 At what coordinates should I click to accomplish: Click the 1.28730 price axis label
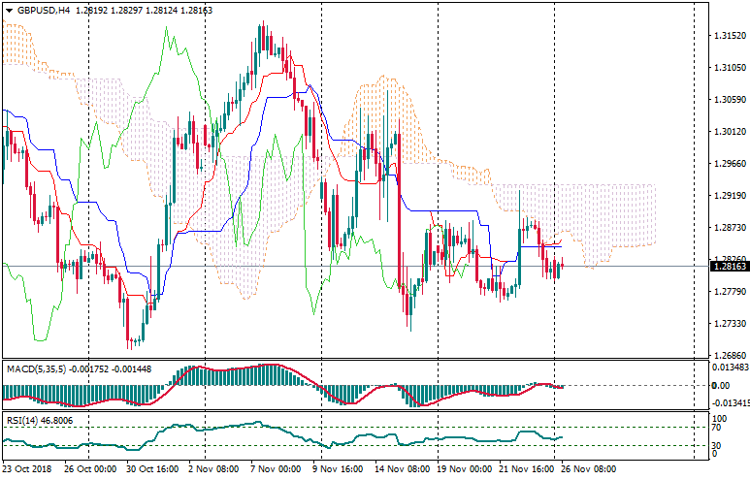click(728, 228)
